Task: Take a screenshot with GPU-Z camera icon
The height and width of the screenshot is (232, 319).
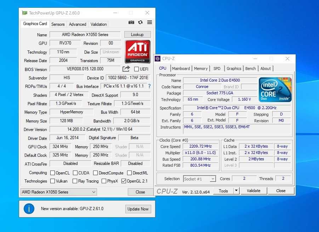Action: coord(131,22)
